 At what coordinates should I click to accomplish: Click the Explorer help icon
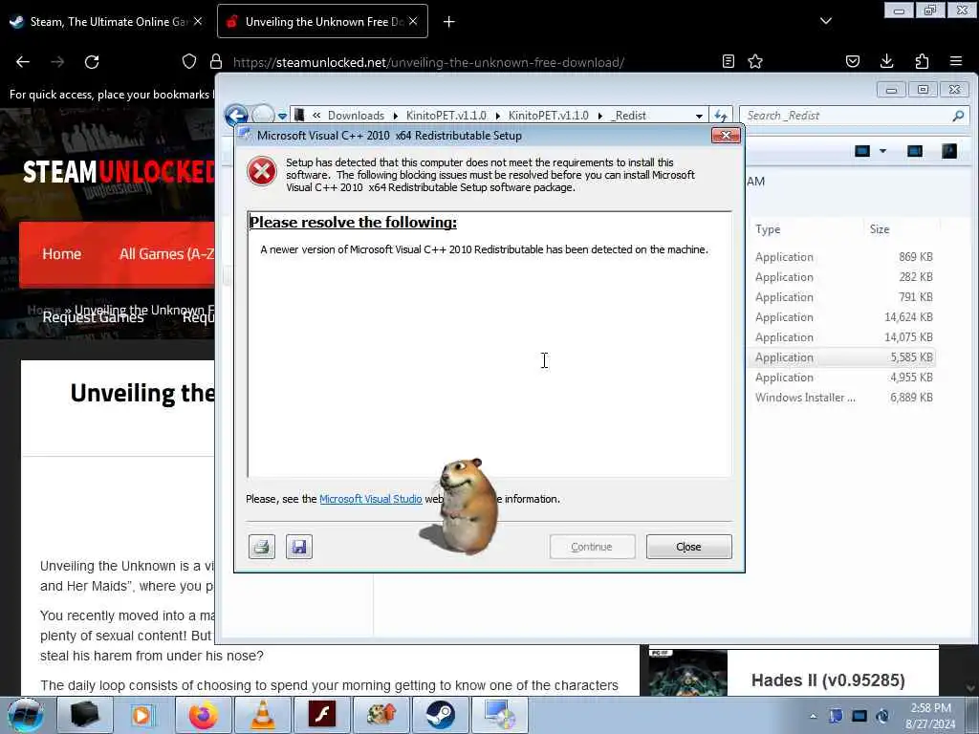point(949,151)
